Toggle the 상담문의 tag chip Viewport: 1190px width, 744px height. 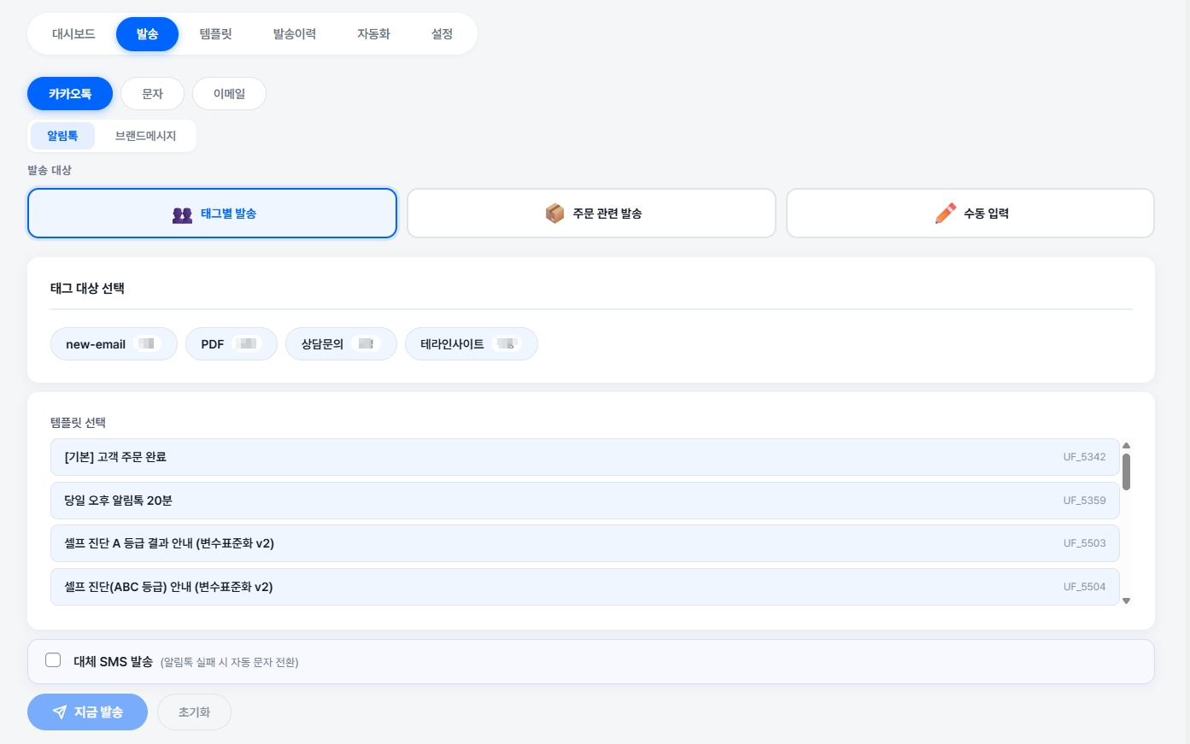point(340,344)
